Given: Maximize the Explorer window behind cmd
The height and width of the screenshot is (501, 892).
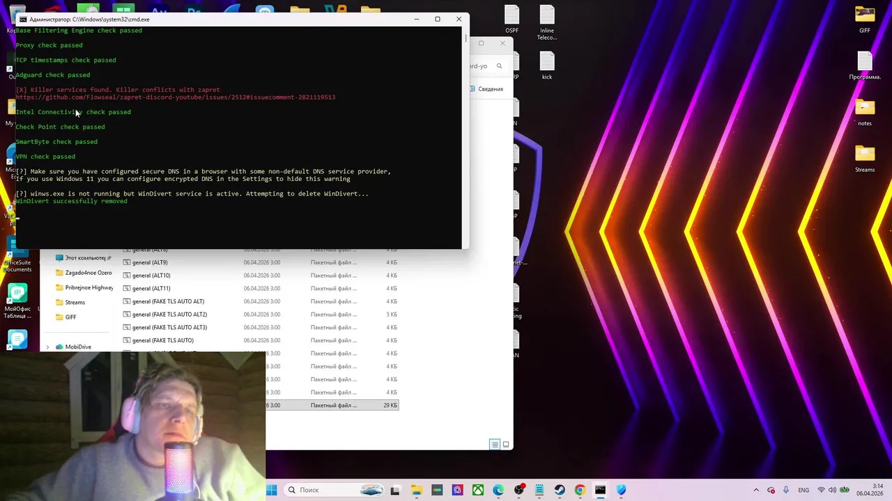Looking at the screenshot, I should [481, 43].
